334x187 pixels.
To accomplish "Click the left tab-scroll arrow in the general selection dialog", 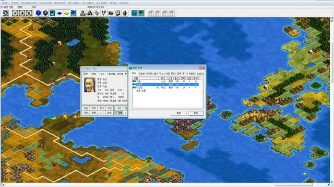I will tap(199, 73).
